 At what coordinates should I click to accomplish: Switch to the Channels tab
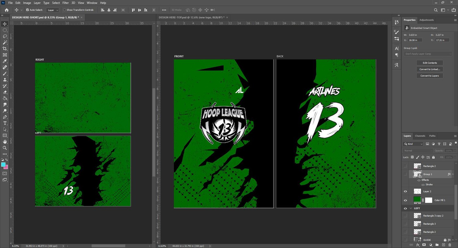pyautogui.click(x=420, y=136)
